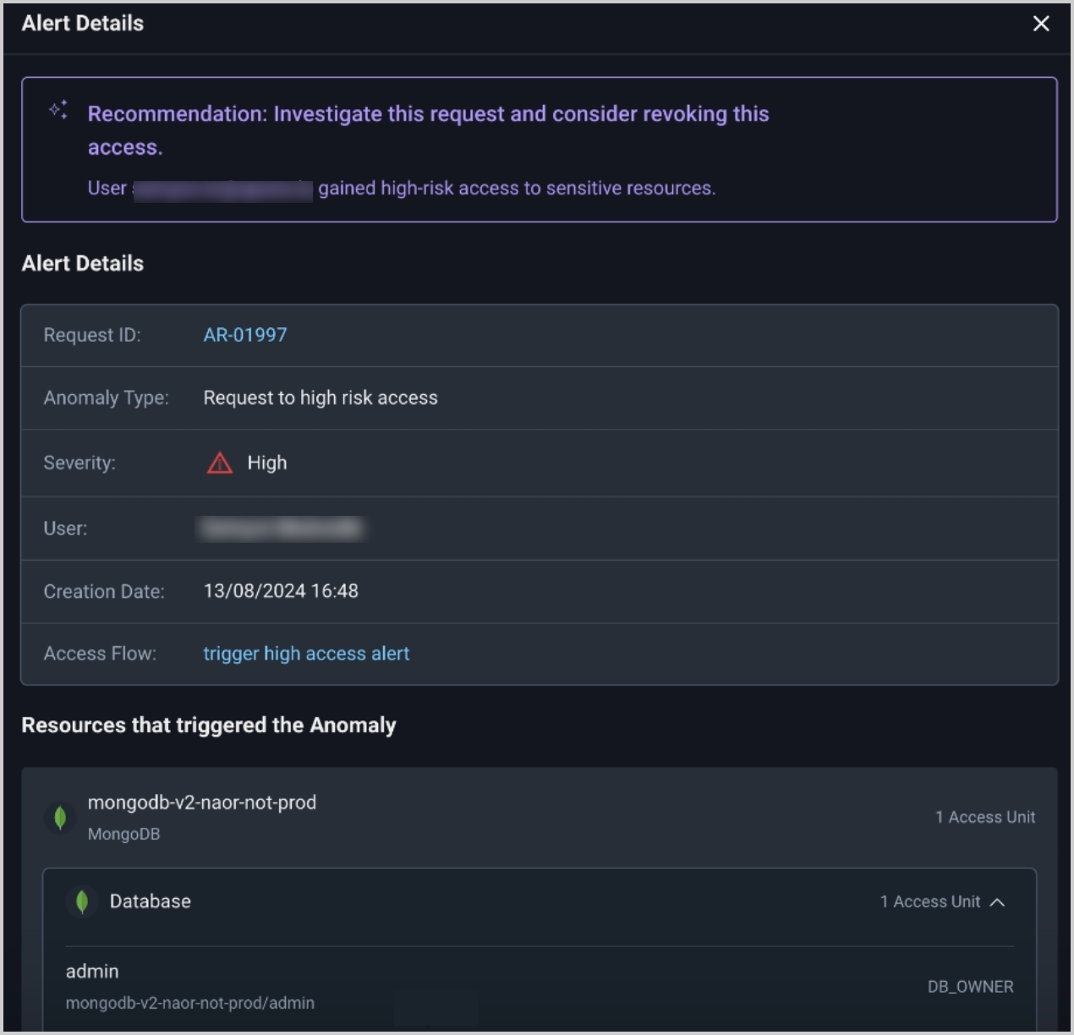Screen dimensions: 1074x1035
Task: Click the mongodb-v2-naor-not-prod resource name
Action: (x=202, y=802)
